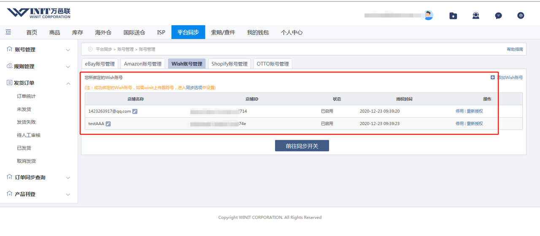The image size is (540, 236).
Task: Click the breadcrumb location pin icon
Action: (x=90, y=49)
